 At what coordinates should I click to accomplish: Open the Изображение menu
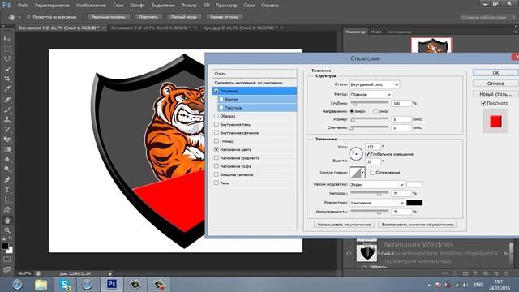coord(91,6)
